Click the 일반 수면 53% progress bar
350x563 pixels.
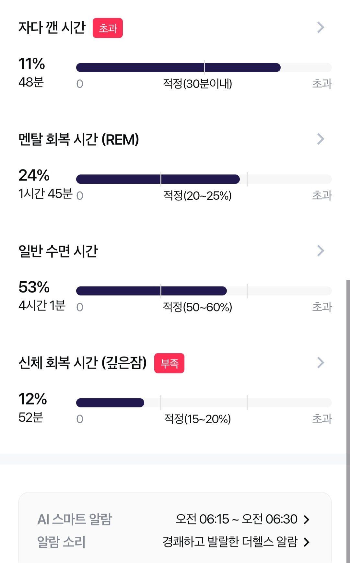coord(204,291)
